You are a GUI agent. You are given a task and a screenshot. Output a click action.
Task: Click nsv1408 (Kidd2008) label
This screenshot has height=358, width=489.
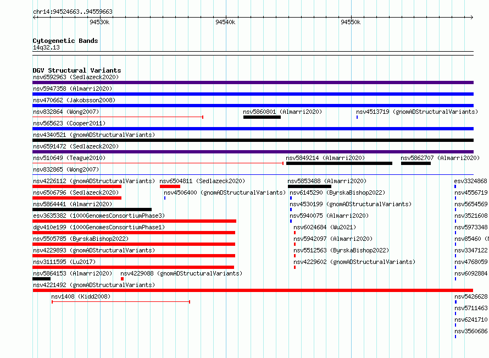[x=81, y=296]
